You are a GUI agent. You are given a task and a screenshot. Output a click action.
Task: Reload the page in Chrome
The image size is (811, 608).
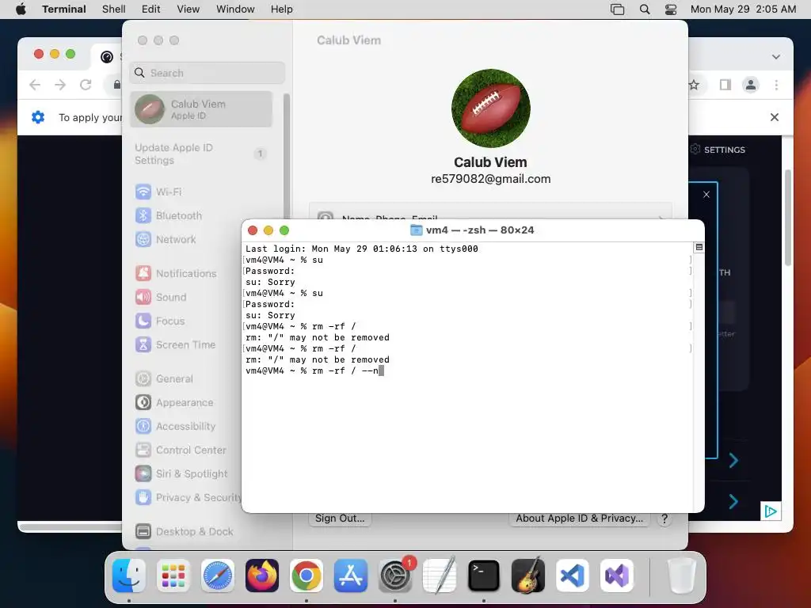pos(86,85)
